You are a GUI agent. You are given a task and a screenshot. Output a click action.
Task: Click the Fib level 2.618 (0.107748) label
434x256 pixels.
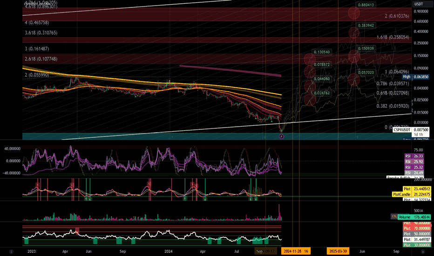tap(41, 59)
